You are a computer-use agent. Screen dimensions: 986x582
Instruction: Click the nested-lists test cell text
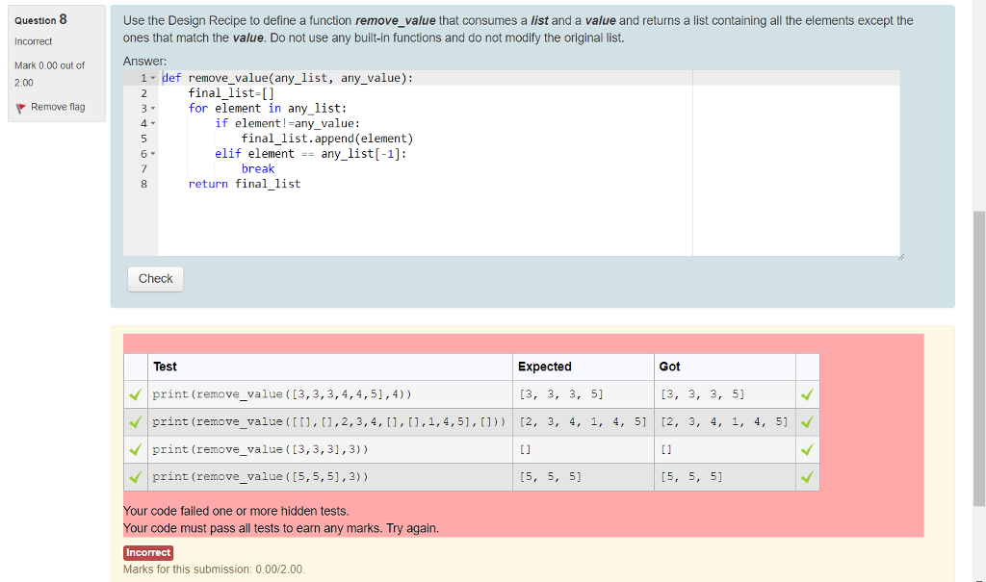pyautogui.click(x=329, y=421)
